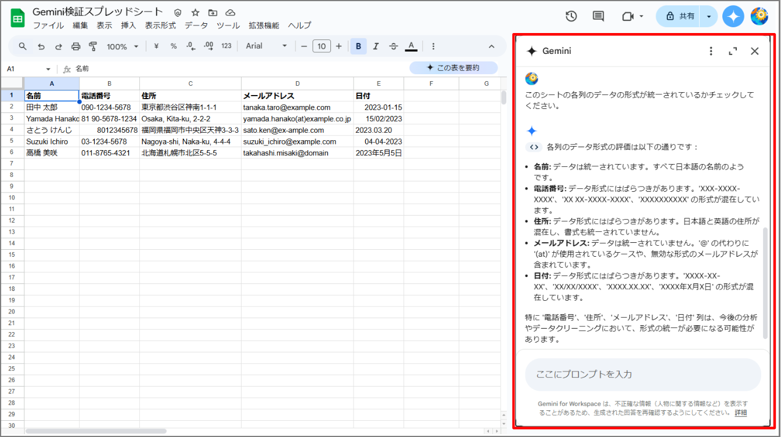Toggle the Gemini sparkle button in the header
Viewport: 781px width, 437px height.
[x=733, y=16]
